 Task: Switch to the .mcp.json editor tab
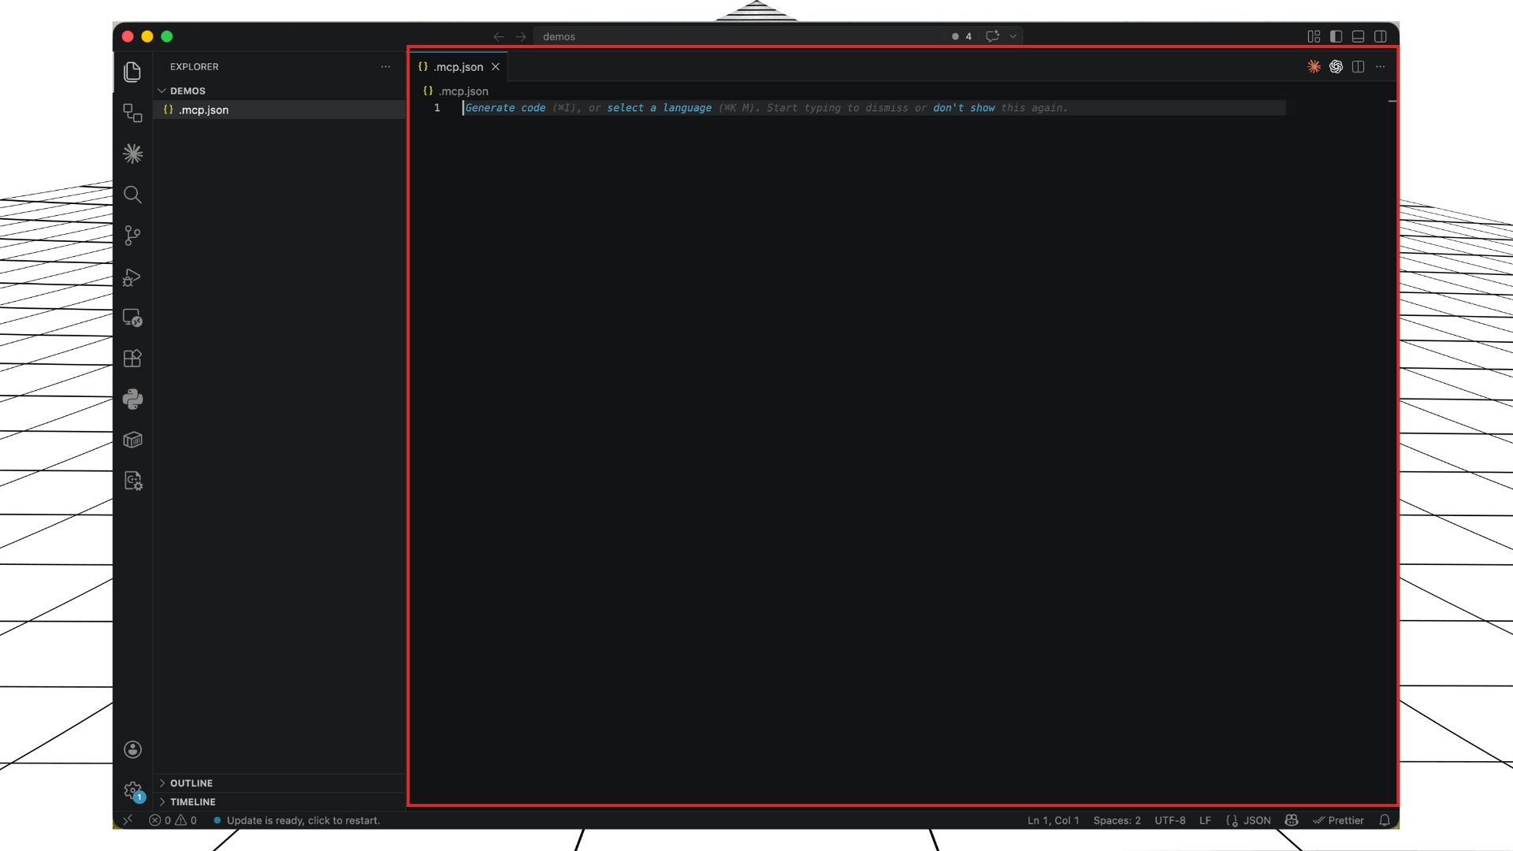457,67
